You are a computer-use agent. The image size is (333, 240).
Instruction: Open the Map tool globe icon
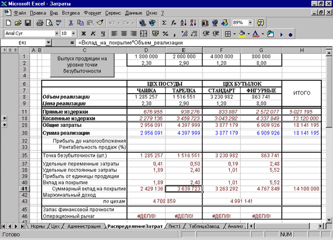coord(215,23)
